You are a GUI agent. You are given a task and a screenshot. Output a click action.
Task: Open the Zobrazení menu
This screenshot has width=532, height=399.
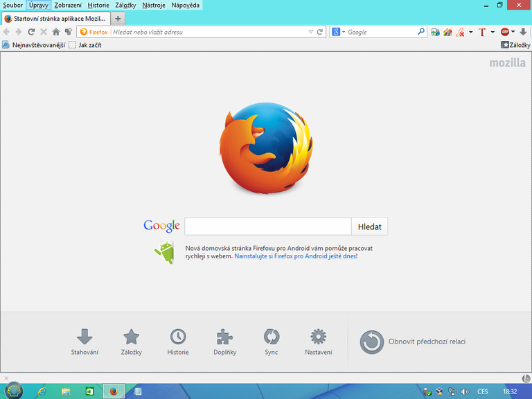(x=68, y=5)
